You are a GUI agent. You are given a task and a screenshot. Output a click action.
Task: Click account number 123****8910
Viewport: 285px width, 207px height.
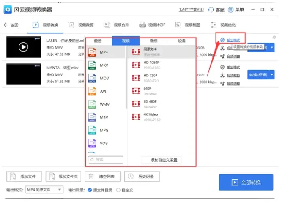pos(191,10)
